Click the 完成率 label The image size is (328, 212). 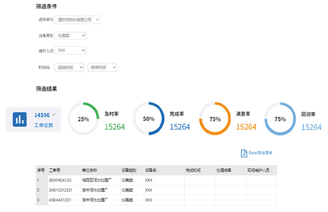coord(177,114)
